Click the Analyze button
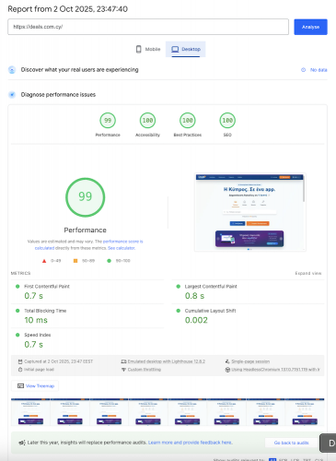The image size is (336, 461). click(x=310, y=27)
